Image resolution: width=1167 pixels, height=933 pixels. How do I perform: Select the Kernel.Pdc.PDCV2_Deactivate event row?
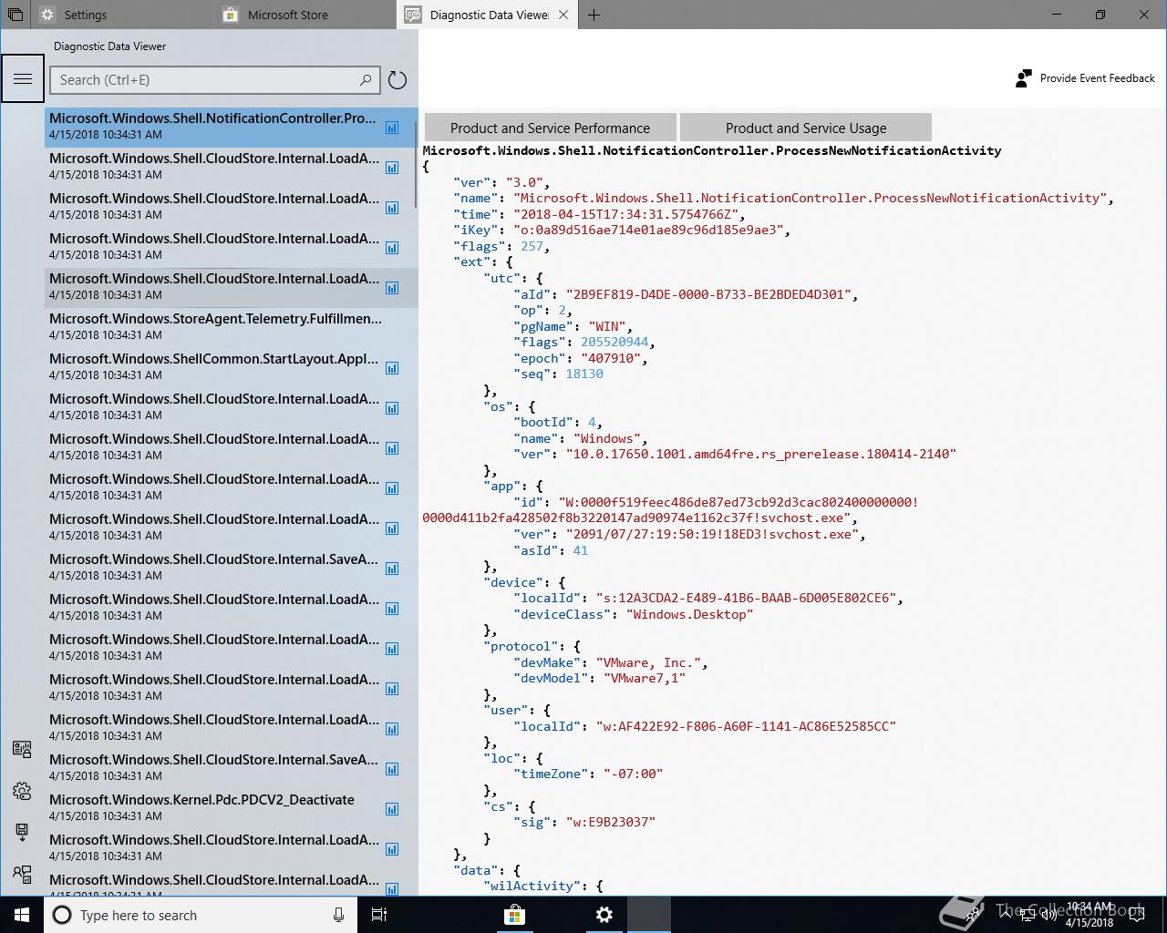click(231, 808)
